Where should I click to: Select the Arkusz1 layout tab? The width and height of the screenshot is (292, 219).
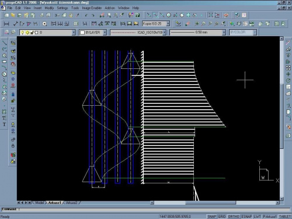[55, 203]
